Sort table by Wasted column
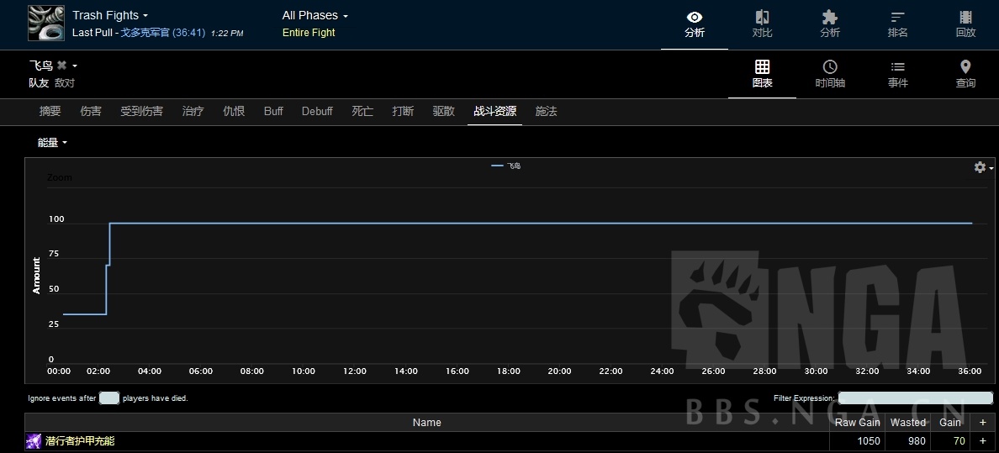This screenshot has width=999, height=453. (x=908, y=423)
